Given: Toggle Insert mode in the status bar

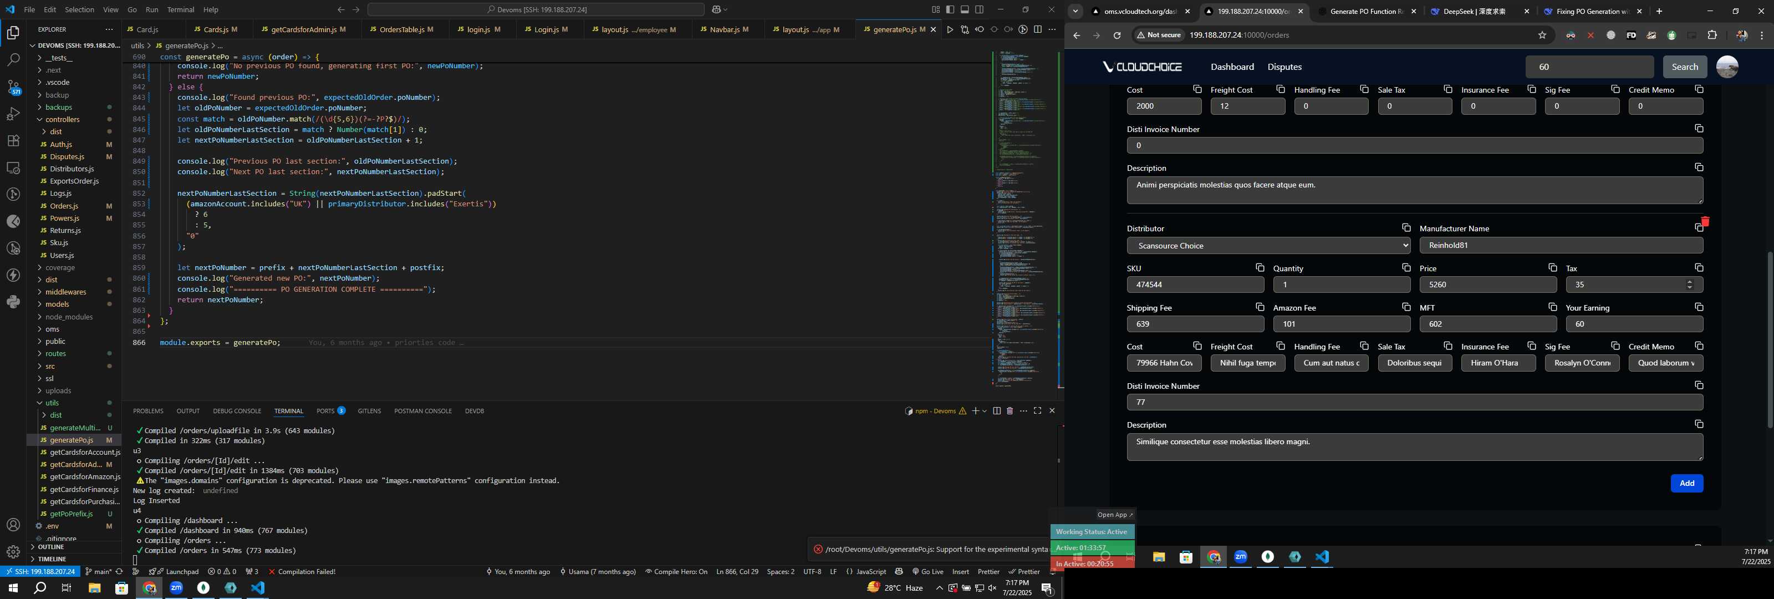Looking at the screenshot, I should [960, 571].
